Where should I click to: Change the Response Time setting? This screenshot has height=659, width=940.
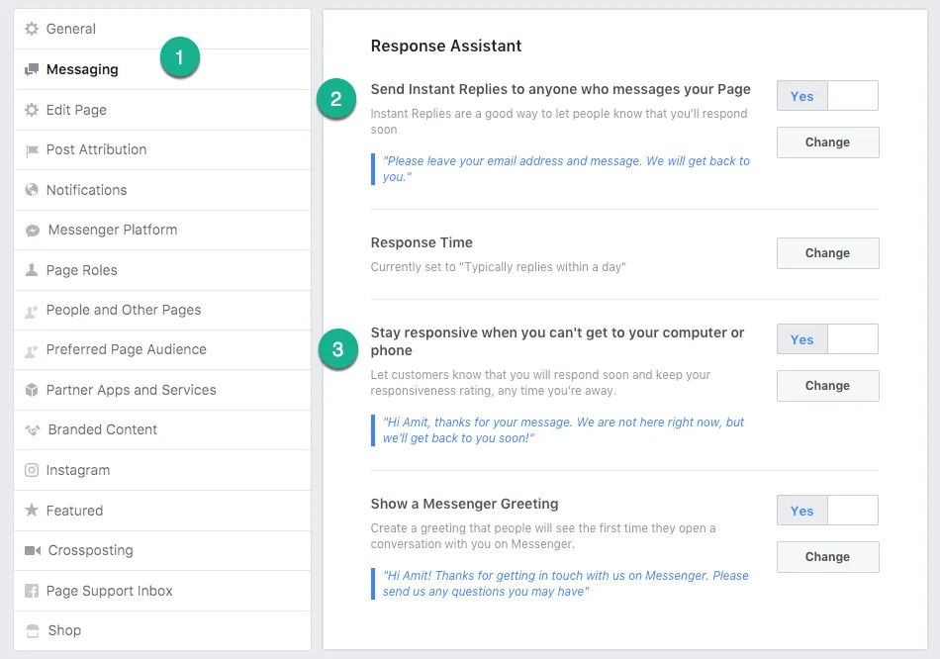[827, 253]
